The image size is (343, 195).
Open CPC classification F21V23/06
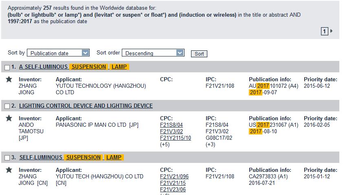173,189
